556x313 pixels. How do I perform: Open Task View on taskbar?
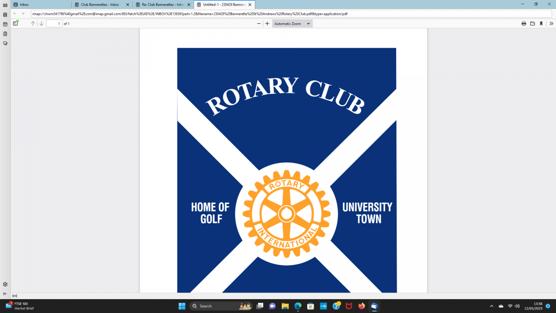pos(260,306)
